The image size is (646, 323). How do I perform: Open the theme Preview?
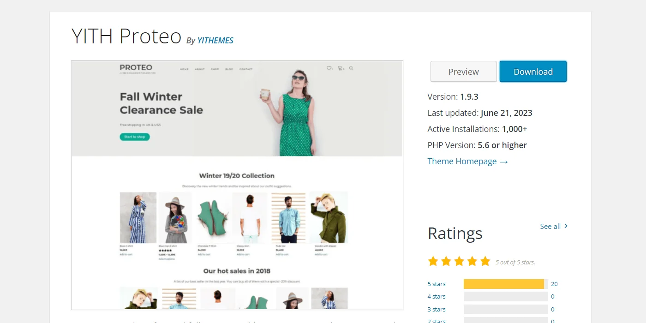(464, 72)
